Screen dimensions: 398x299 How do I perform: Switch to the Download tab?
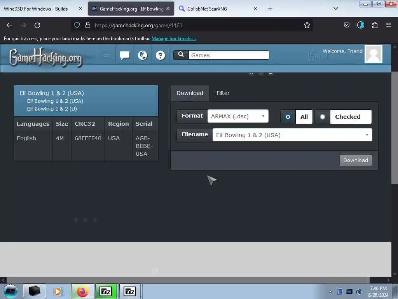(x=190, y=93)
